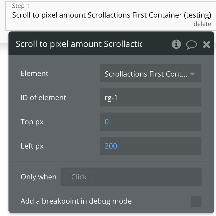This screenshot has width=216, height=216.
Task: Click the info icon in panel header
Action: pyautogui.click(x=176, y=44)
